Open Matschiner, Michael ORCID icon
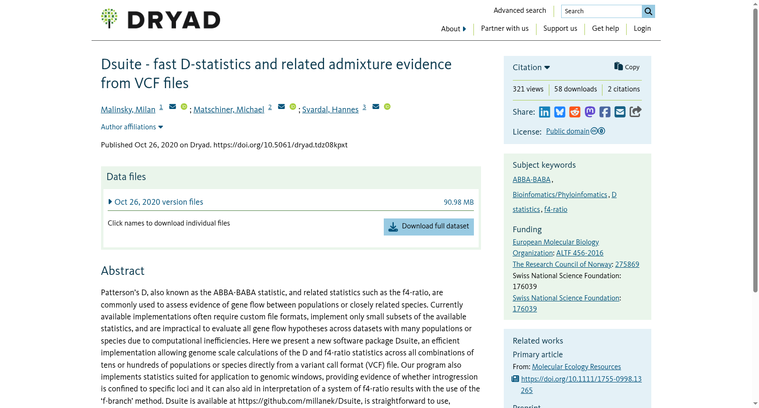Viewport: 759px width, 408px height. click(293, 107)
